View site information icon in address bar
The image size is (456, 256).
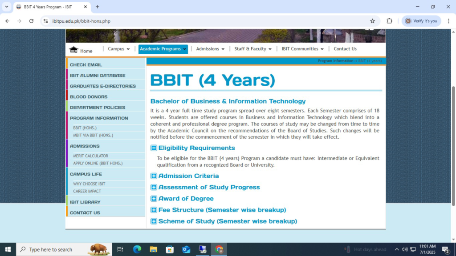click(46, 21)
